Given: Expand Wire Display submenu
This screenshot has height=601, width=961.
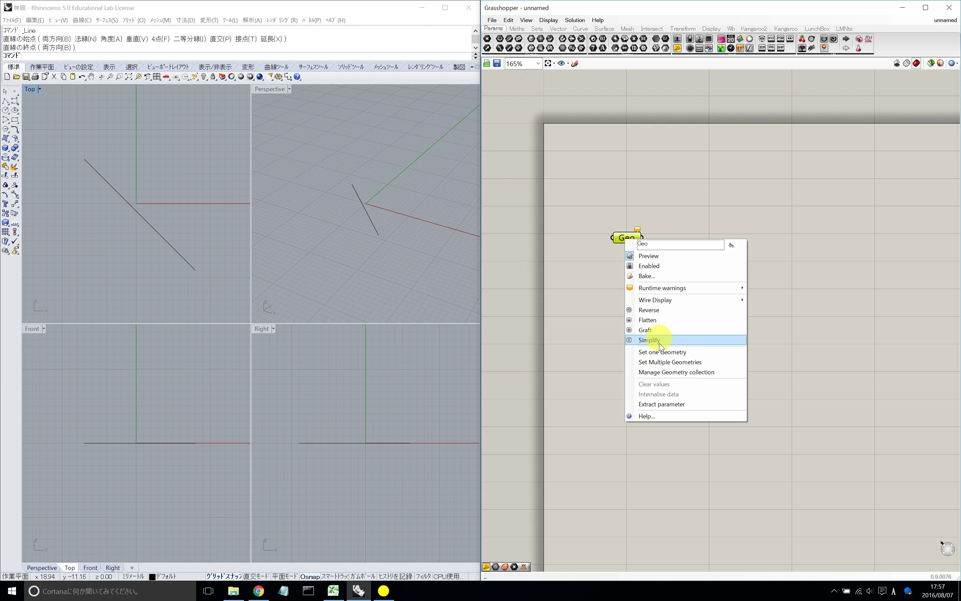Looking at the screenshot, I should tap(686, 300).
